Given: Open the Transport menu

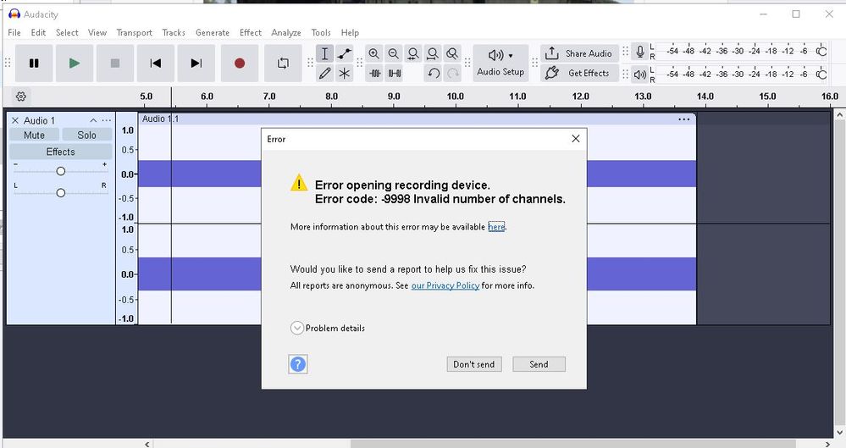Looking at the screenshot, I should [x=135, y=32].
